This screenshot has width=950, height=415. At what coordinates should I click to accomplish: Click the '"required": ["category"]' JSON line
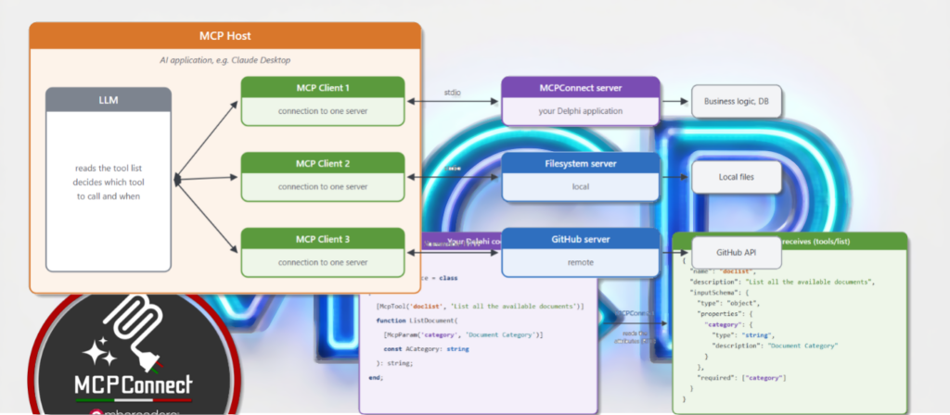coord(742,378)
